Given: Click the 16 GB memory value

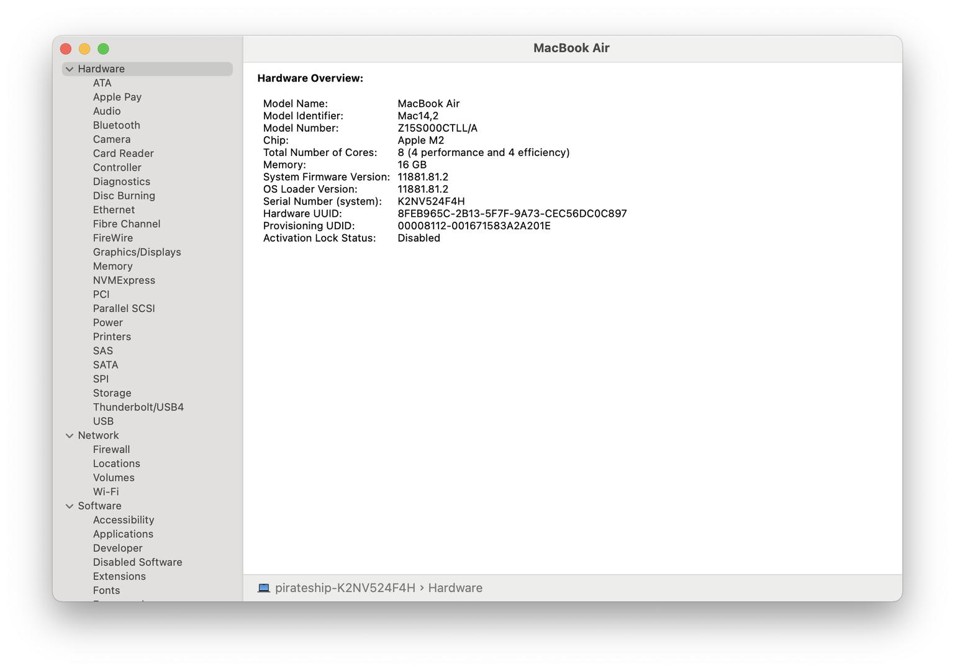Looking at the screenshot, I should click(x=412, y=165).
